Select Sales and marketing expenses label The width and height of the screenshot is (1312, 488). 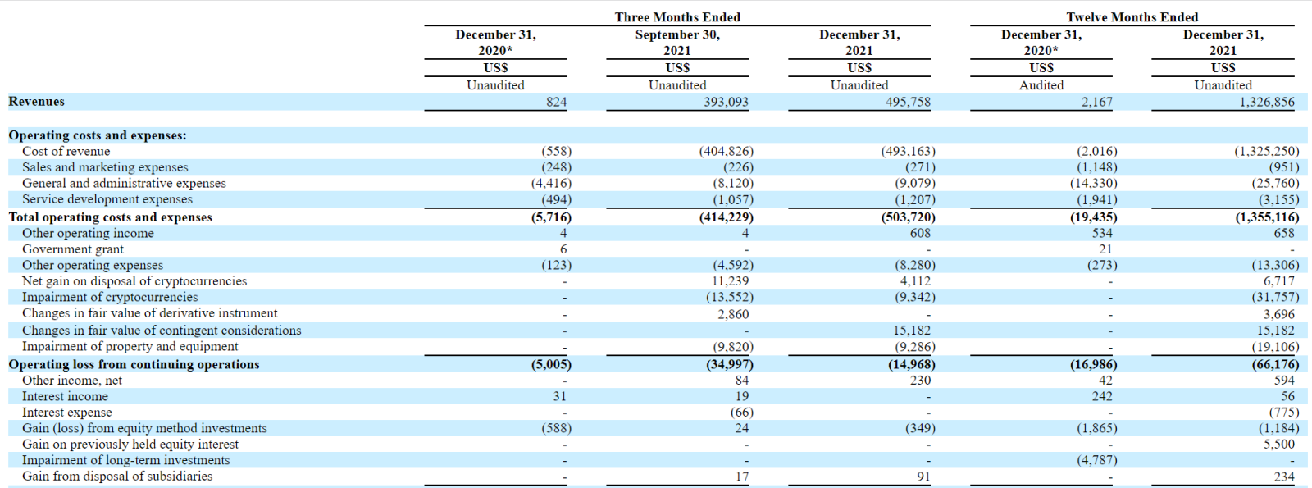pos(105,167)
